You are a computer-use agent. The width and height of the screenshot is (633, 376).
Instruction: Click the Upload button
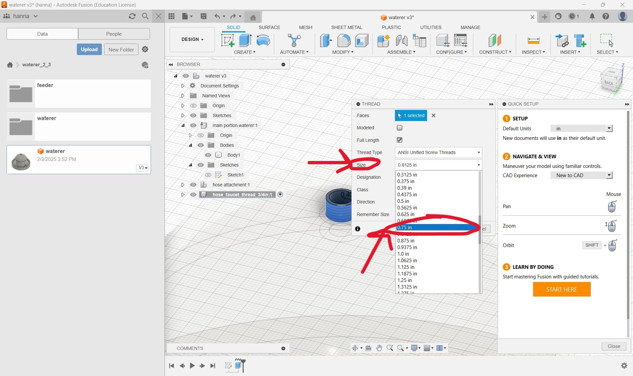(89, 49)
